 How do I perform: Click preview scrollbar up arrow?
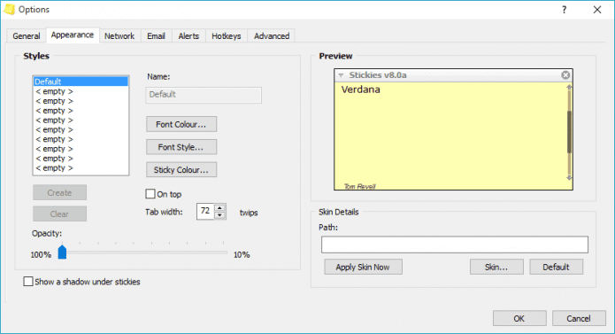569,87
